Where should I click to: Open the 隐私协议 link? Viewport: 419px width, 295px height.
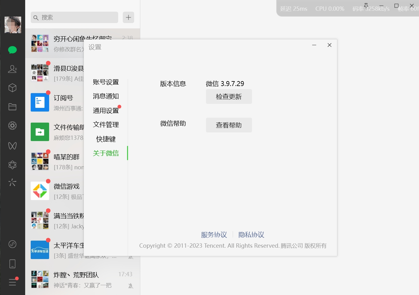click(251, 234)
